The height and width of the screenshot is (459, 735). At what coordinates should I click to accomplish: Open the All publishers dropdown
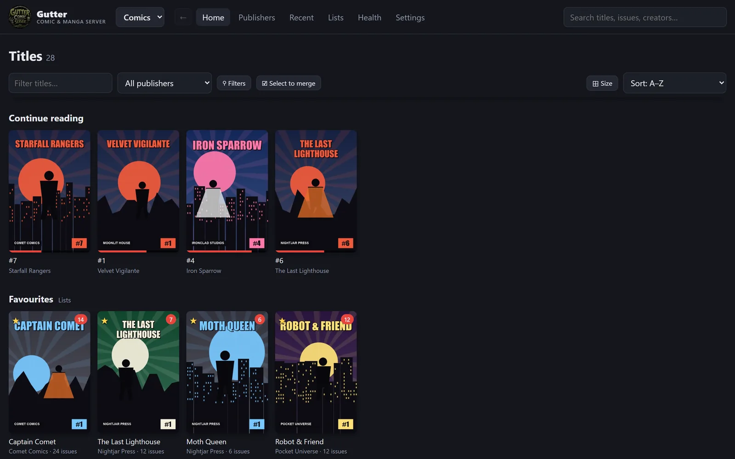click(x=164, y=83)
